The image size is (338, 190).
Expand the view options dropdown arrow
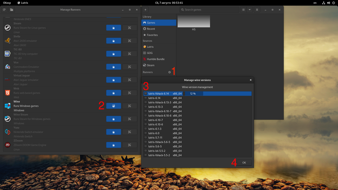coord(249,10)
